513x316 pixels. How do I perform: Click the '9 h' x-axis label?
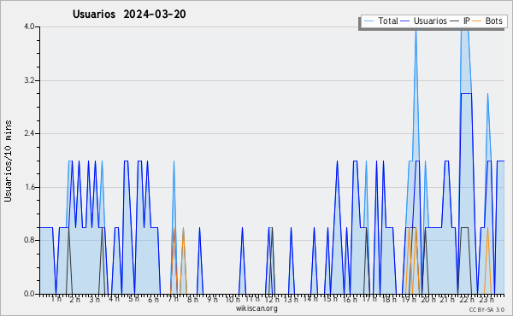(212, 299)
